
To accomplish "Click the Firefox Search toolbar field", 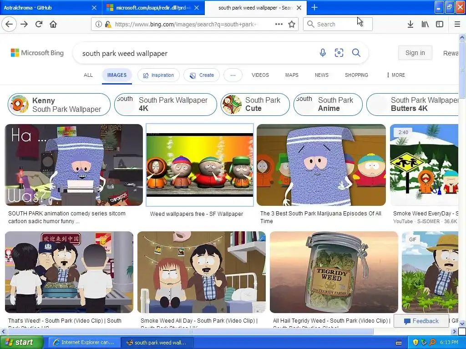I will [x=338, y=25].
